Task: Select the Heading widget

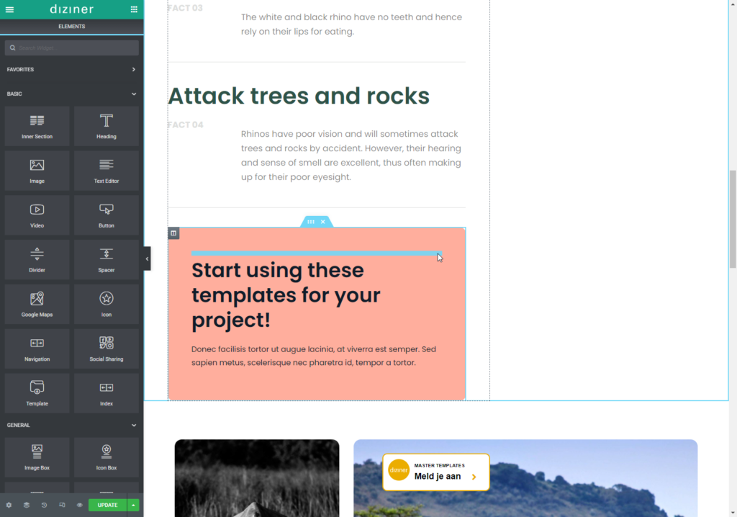Action: point(107,126)
